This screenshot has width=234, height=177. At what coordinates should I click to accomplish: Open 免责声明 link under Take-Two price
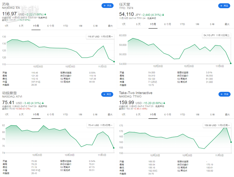pos(159,107)
